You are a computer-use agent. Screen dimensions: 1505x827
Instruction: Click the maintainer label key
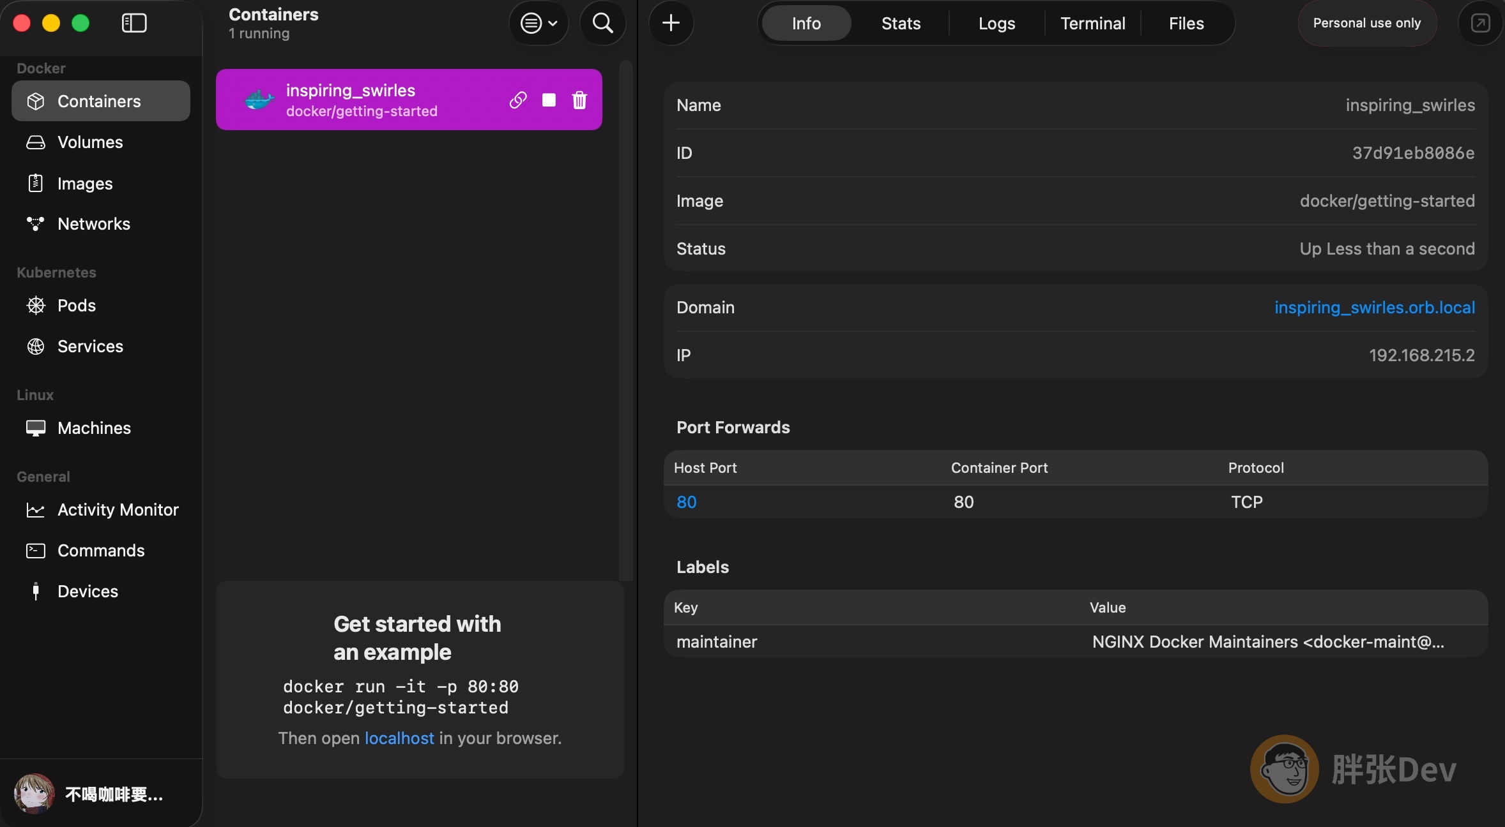[717, 642]
